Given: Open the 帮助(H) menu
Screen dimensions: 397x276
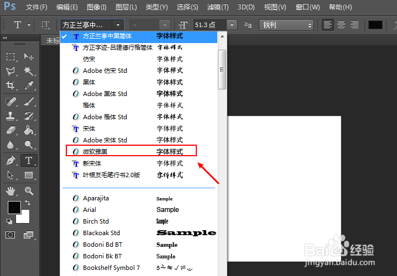Looking at the screenshot, I should tap(340, 7).
